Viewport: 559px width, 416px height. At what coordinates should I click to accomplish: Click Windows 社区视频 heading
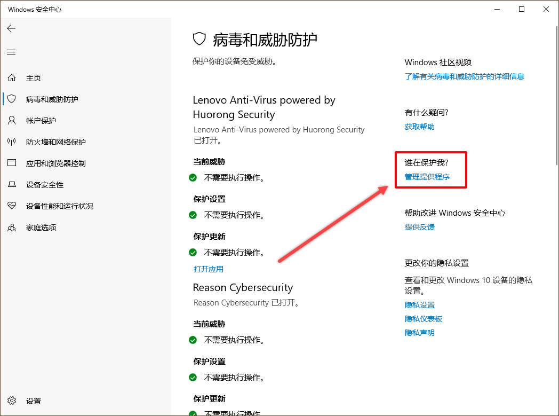click(x=438, y=62)
